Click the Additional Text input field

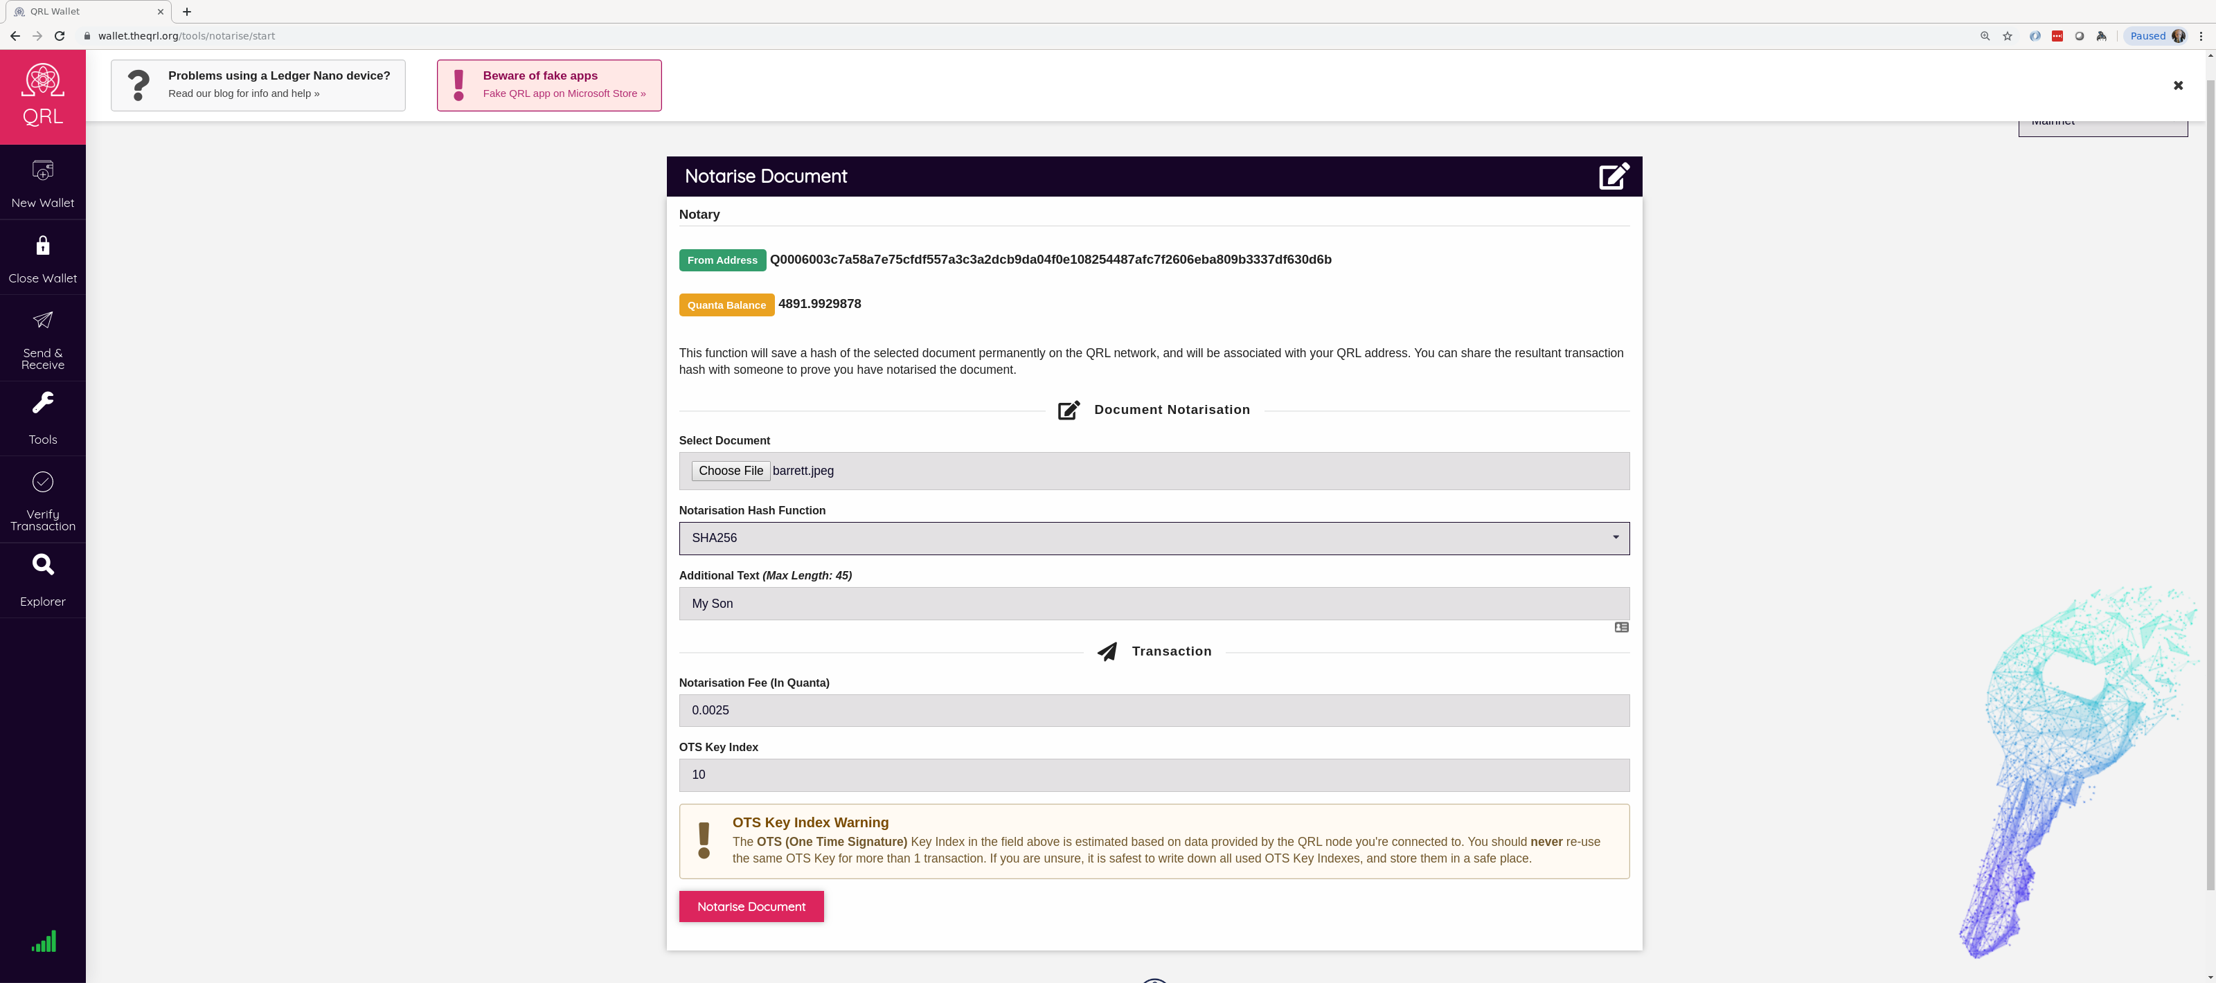click(1154, 604)
